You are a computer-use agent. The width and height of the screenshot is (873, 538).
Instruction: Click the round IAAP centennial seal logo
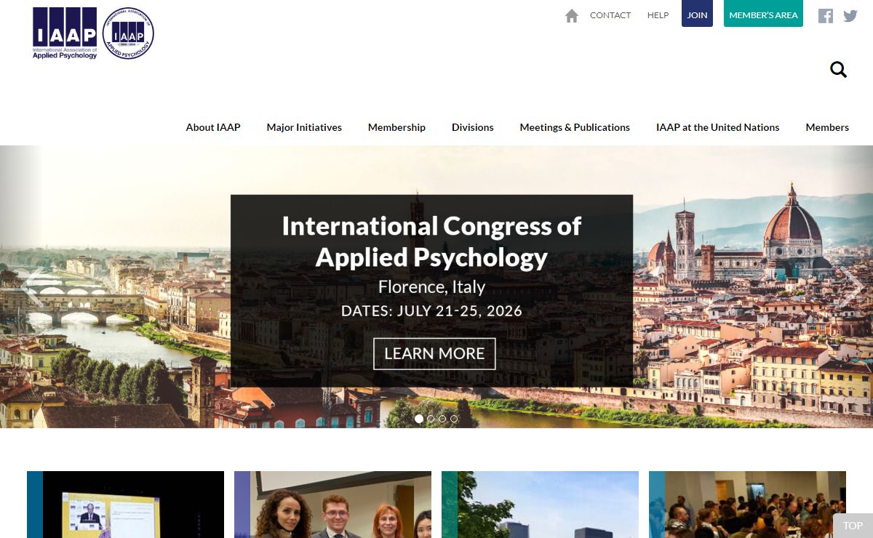(128, 33)
